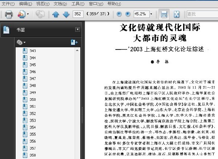Click the title line 大都市的灵魂
The height and width of the screenshot is (159, 218).
tap(160, 38)
